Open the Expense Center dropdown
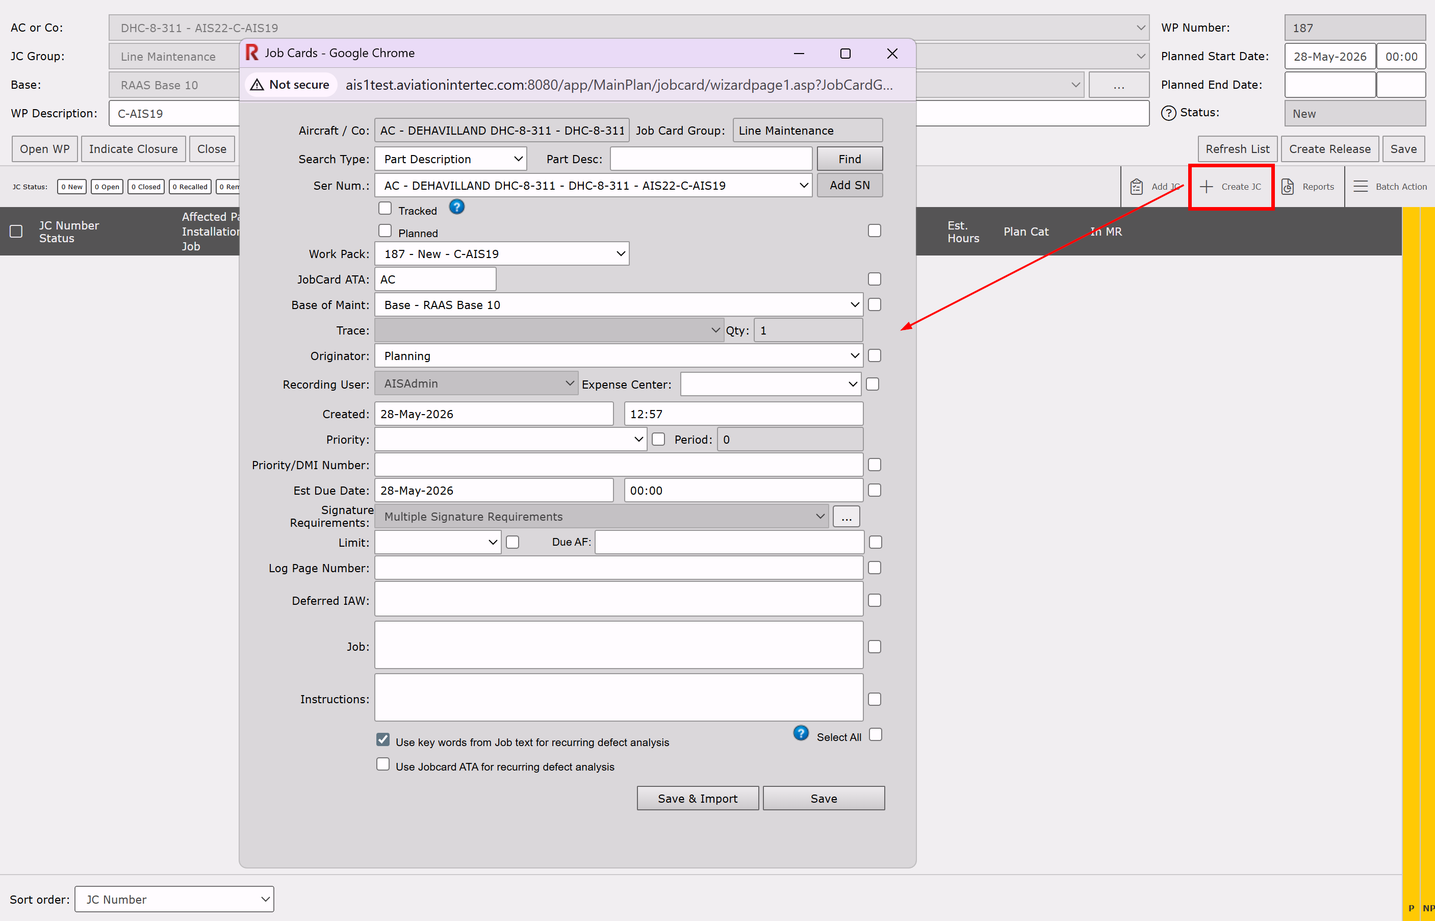 click(x=771, y=384)
